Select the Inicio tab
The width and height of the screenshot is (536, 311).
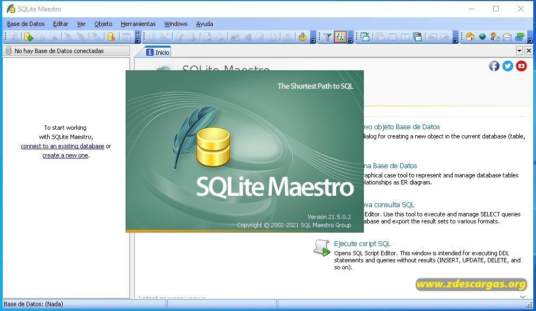tap(158, 52)
